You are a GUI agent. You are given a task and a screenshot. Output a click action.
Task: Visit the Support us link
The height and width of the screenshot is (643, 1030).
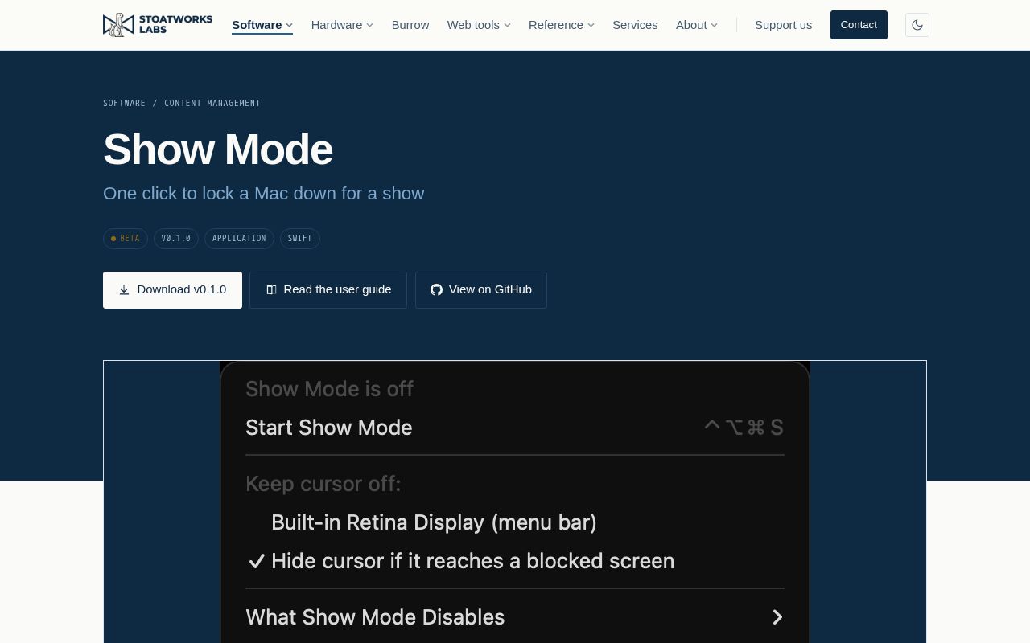click(x=783, y=25)
